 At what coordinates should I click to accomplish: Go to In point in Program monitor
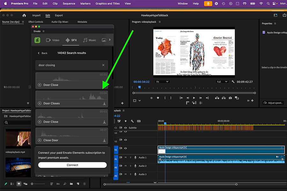pyautogui.click(x=181, y=98)
